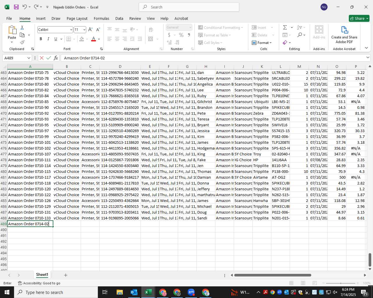Viewport: 373px width, 298px height.
Task: Open Outlook from the taskbar
Action: tap(134, 292)
